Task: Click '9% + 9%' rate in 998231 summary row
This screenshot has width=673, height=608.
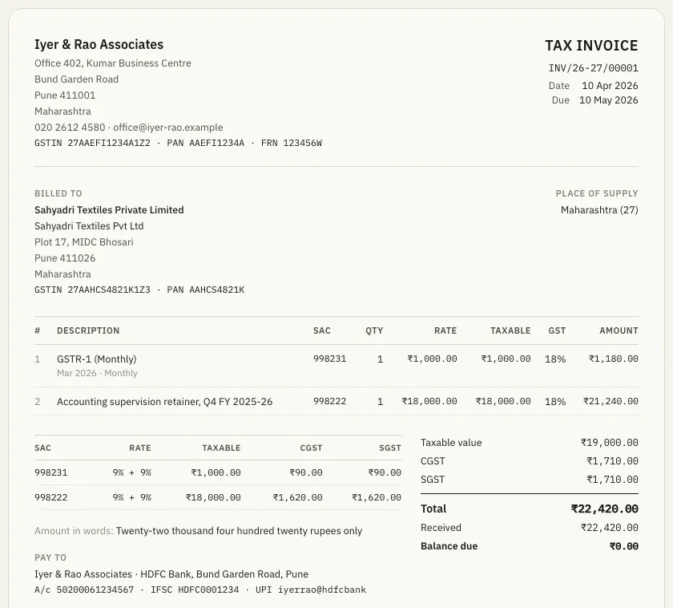Action: click(x=131, y=472)
